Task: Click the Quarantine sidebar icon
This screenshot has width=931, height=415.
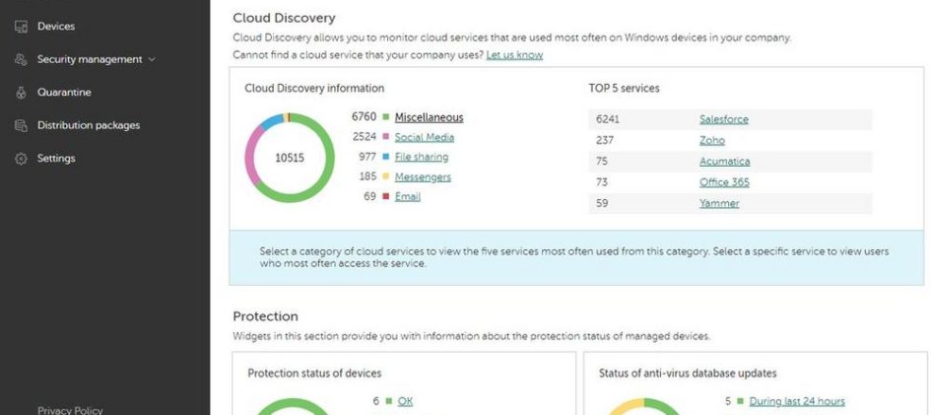Action: pos(21,93)
